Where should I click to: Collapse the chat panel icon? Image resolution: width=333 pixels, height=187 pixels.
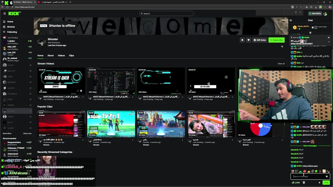[291, 20]
